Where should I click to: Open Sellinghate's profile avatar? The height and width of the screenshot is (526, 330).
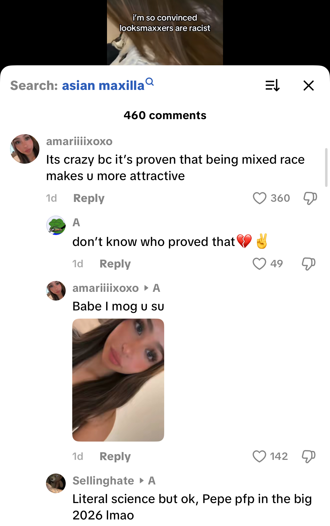tap(56, 483)
